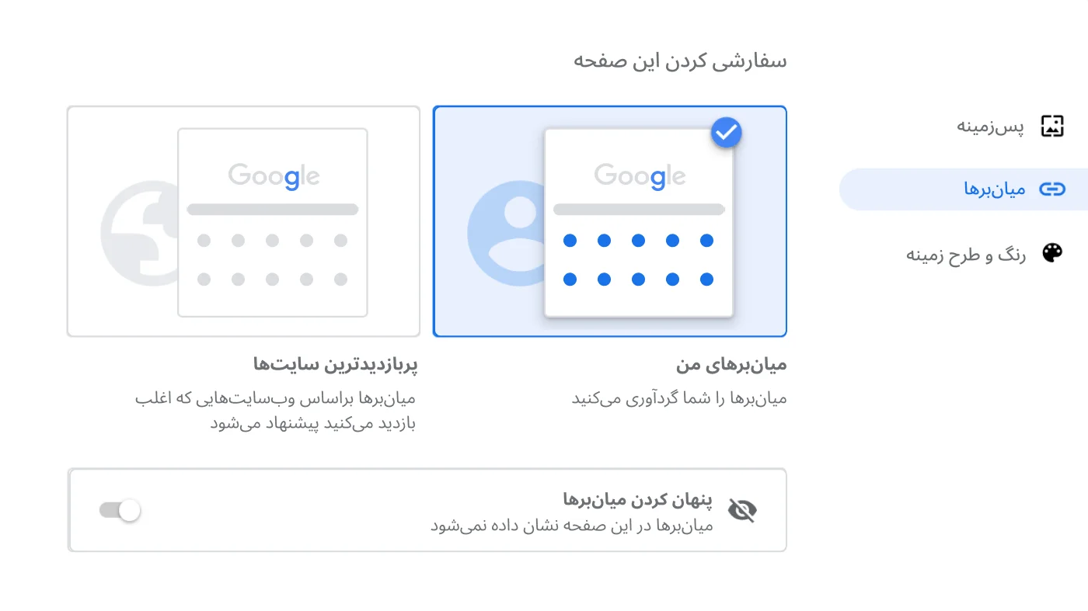Click the crossed-out eye icon beside پنهان کردن میان‌برها
The width and height of the screenshot is (1088, 611).
coord(742,509)
